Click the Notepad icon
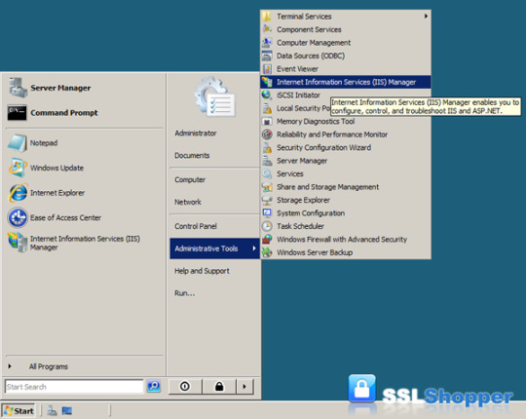 (18, 143)
